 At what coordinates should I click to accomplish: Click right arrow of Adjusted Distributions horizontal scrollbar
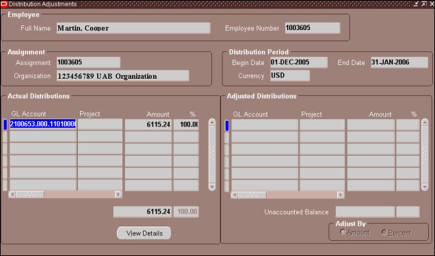point(341,195)
